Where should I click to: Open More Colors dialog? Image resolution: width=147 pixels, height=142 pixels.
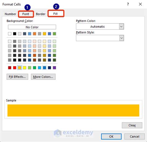tap(43, 77)
